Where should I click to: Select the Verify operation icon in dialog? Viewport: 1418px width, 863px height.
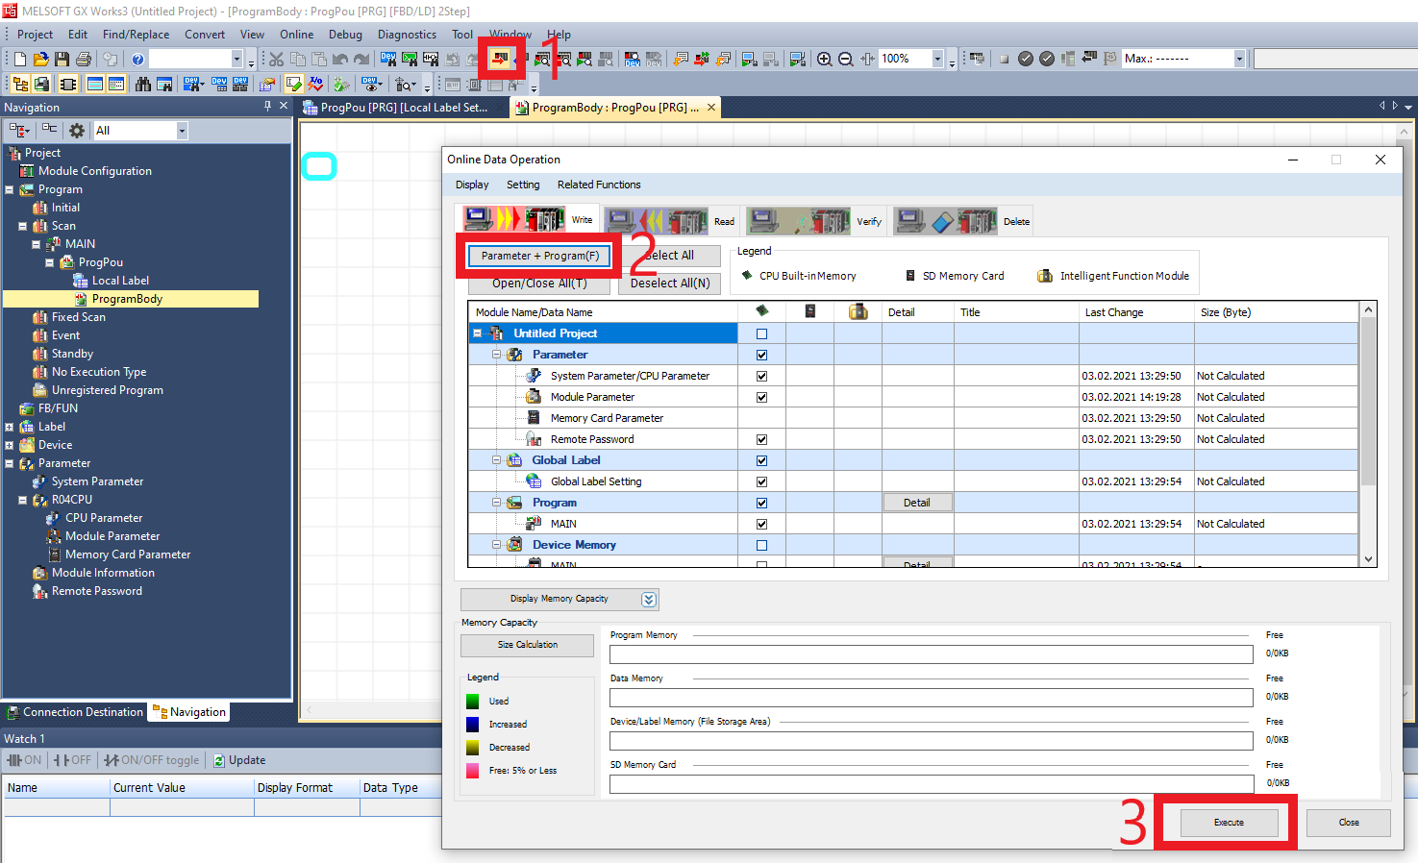(x=799, y=221)
